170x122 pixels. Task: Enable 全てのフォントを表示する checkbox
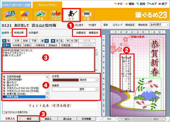tap(3, 112)
